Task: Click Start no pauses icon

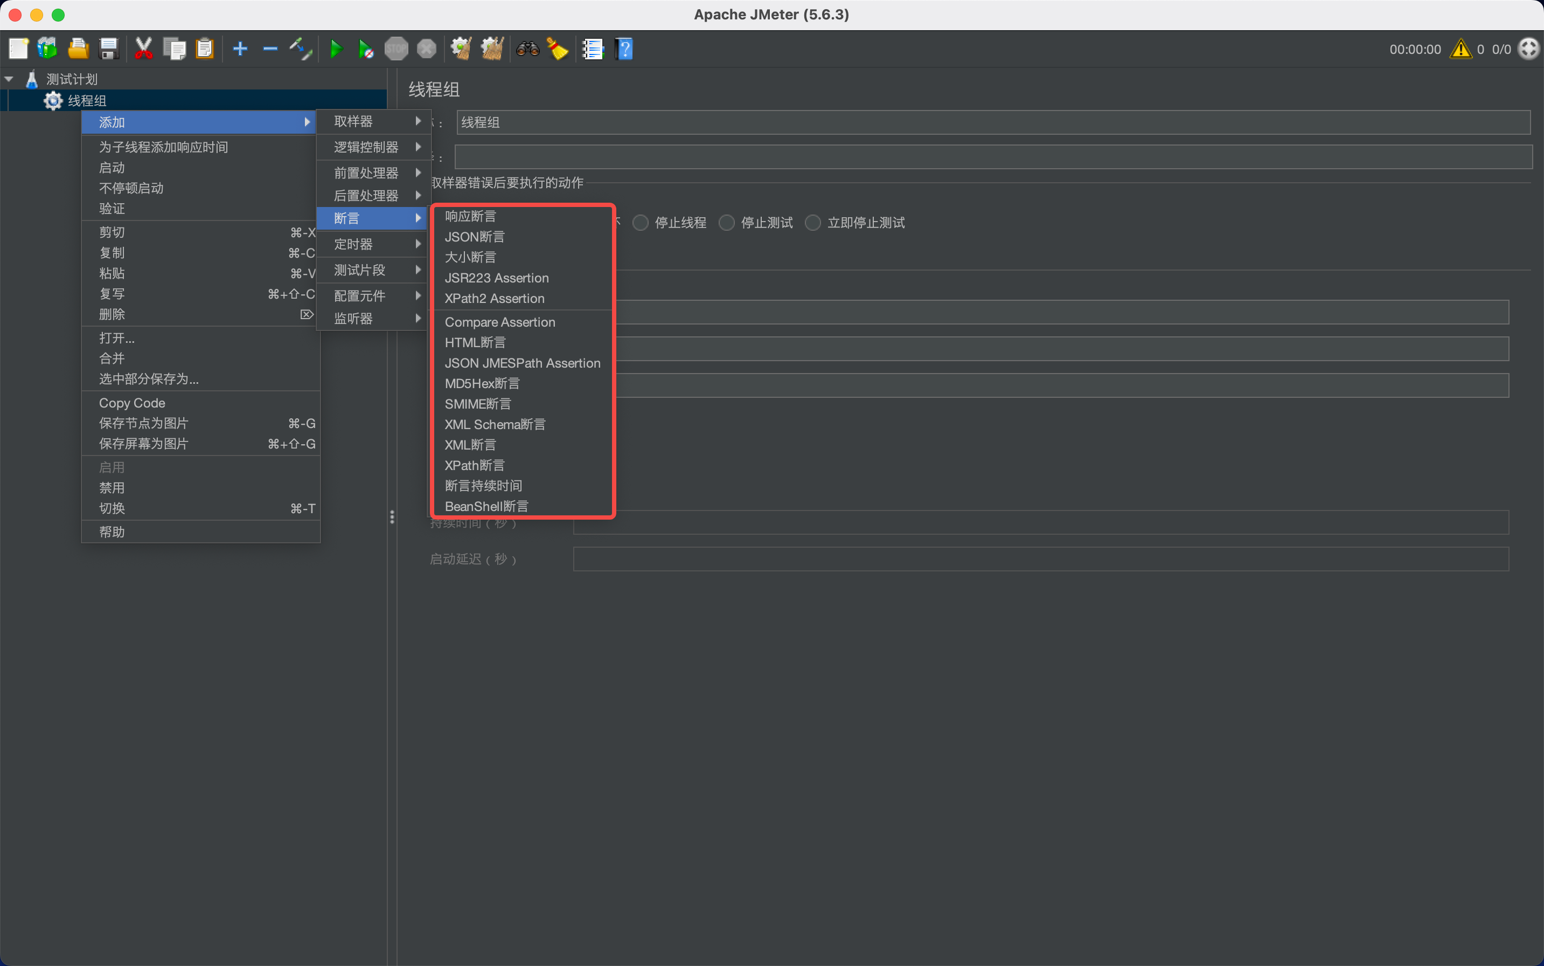Action: point(366,49)
